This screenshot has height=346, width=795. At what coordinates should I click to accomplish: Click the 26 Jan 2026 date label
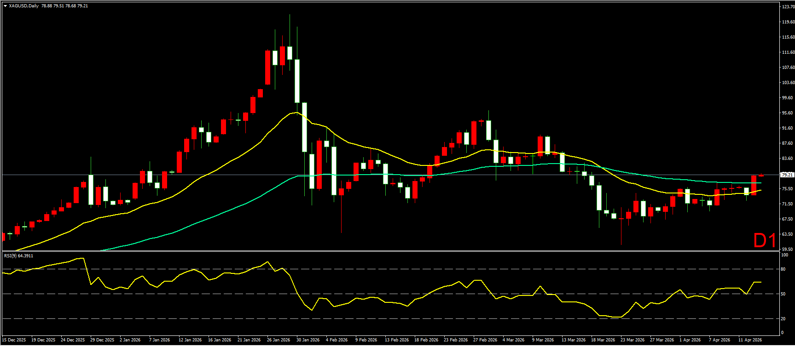coord(279,340)
